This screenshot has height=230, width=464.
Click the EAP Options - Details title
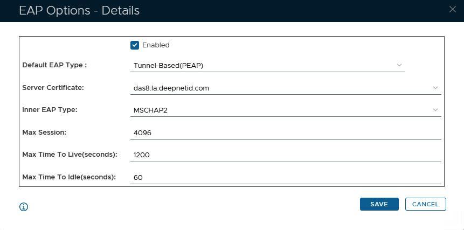coord(79,10)
